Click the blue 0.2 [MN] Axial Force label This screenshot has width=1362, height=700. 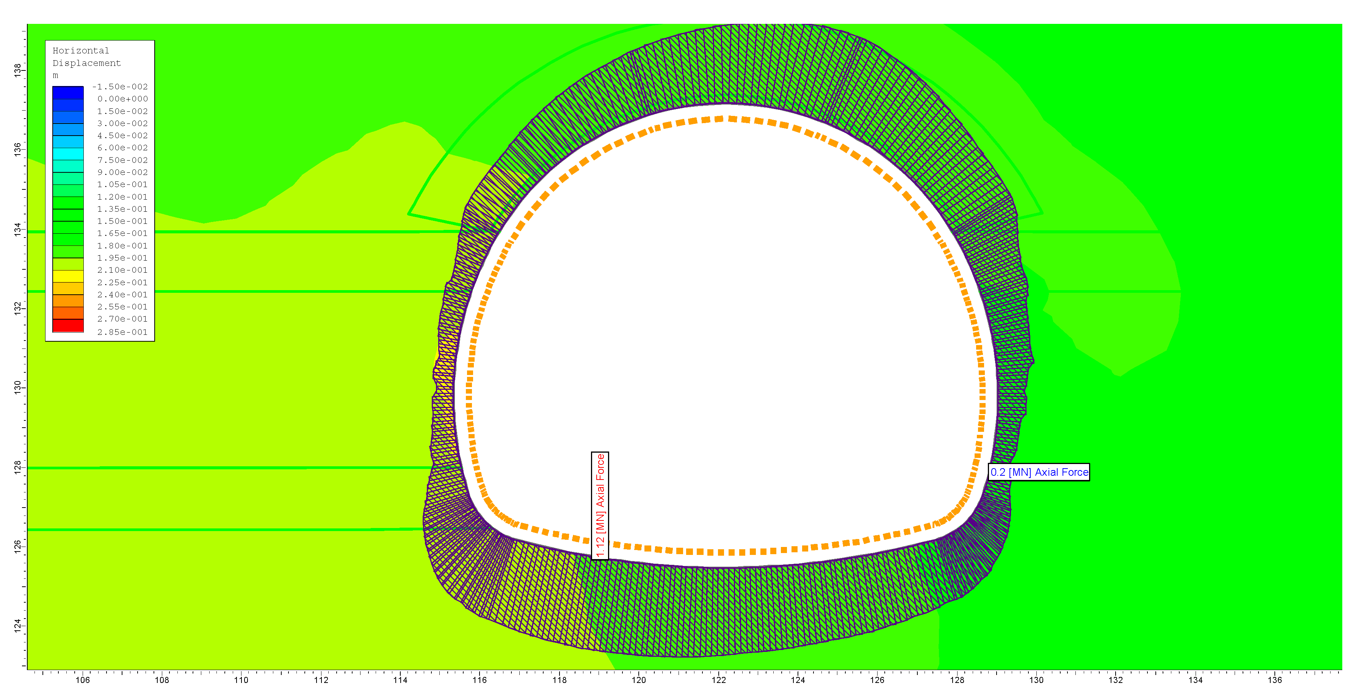1038,472
